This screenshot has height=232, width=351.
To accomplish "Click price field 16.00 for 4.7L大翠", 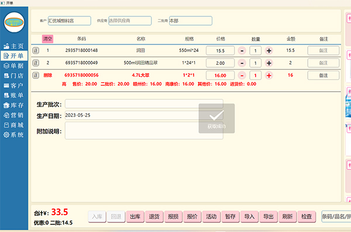I will tap(221, 75).
